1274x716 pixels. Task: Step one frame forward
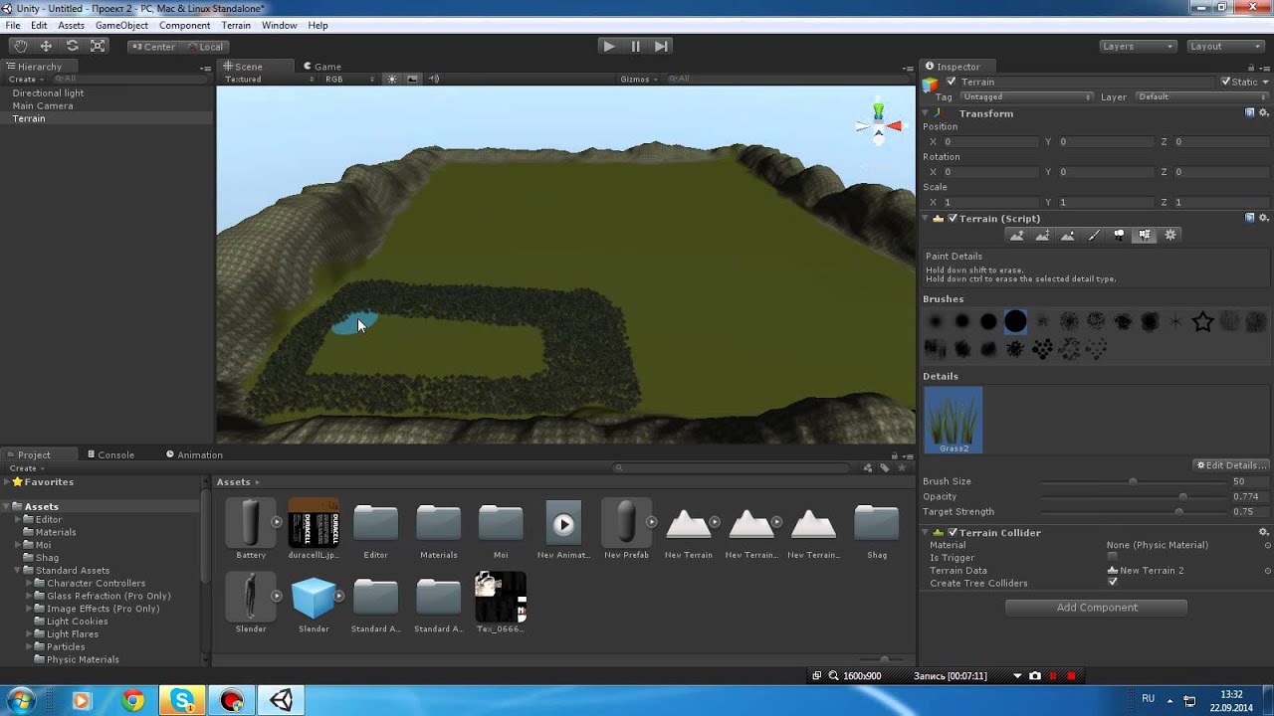[661, 46]
